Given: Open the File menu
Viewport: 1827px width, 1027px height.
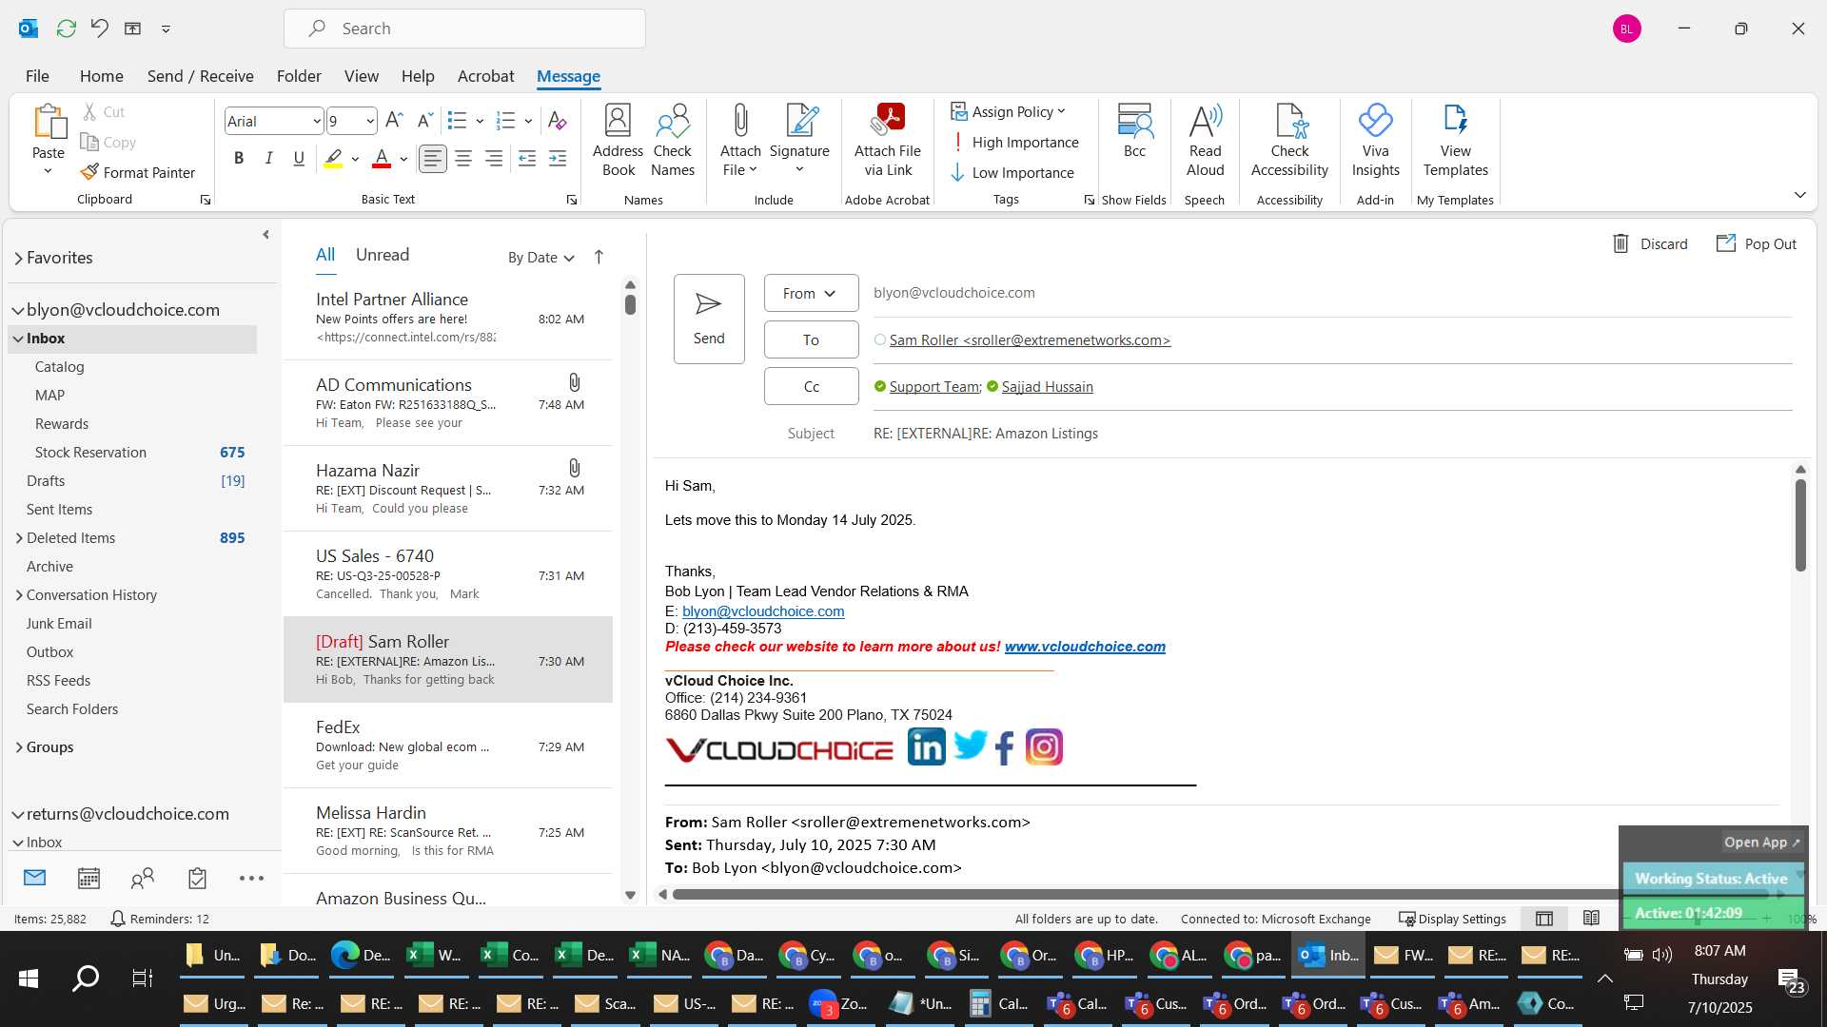Looking at the screenshot, I should click(37, 76).
